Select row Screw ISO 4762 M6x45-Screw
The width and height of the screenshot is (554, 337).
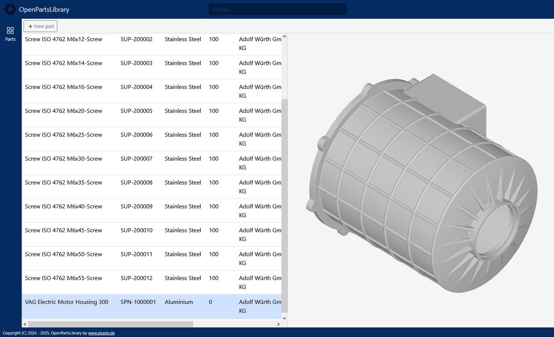[151, 235]
